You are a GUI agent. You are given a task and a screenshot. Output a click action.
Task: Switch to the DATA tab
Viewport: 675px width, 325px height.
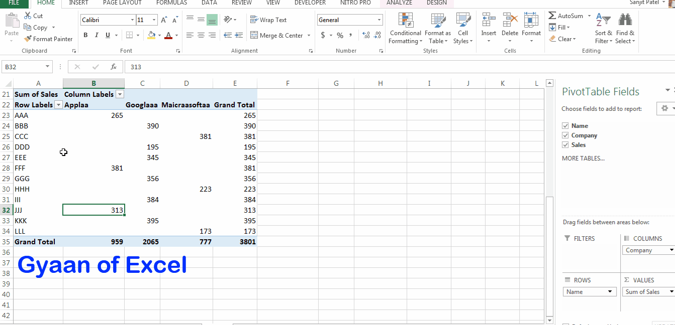(x=209, y=3)
